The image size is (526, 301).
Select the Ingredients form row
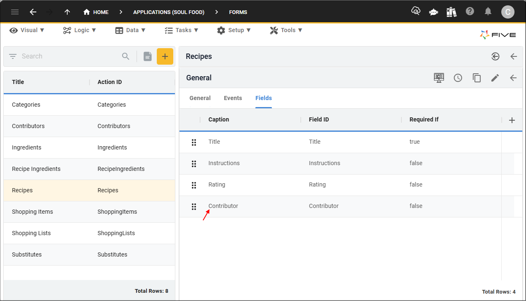click(x=90, y=147)
